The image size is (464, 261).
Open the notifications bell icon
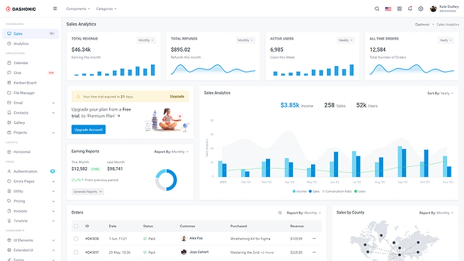(410, 9)
